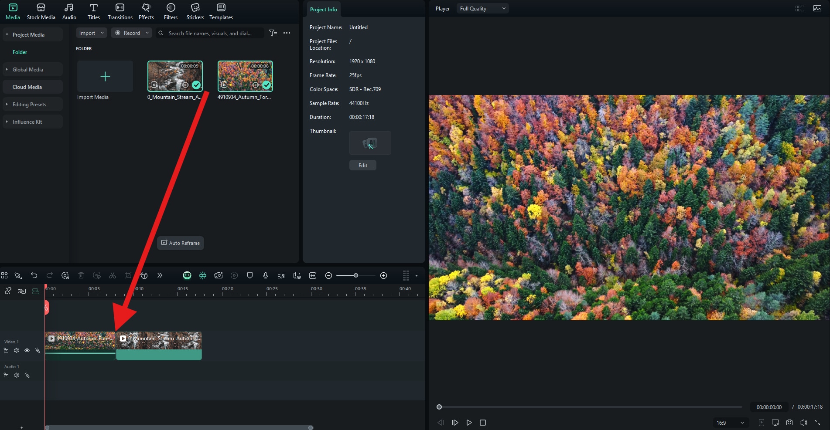Open the Titles tab
The image size is (830, 430).
coord(93,12)
